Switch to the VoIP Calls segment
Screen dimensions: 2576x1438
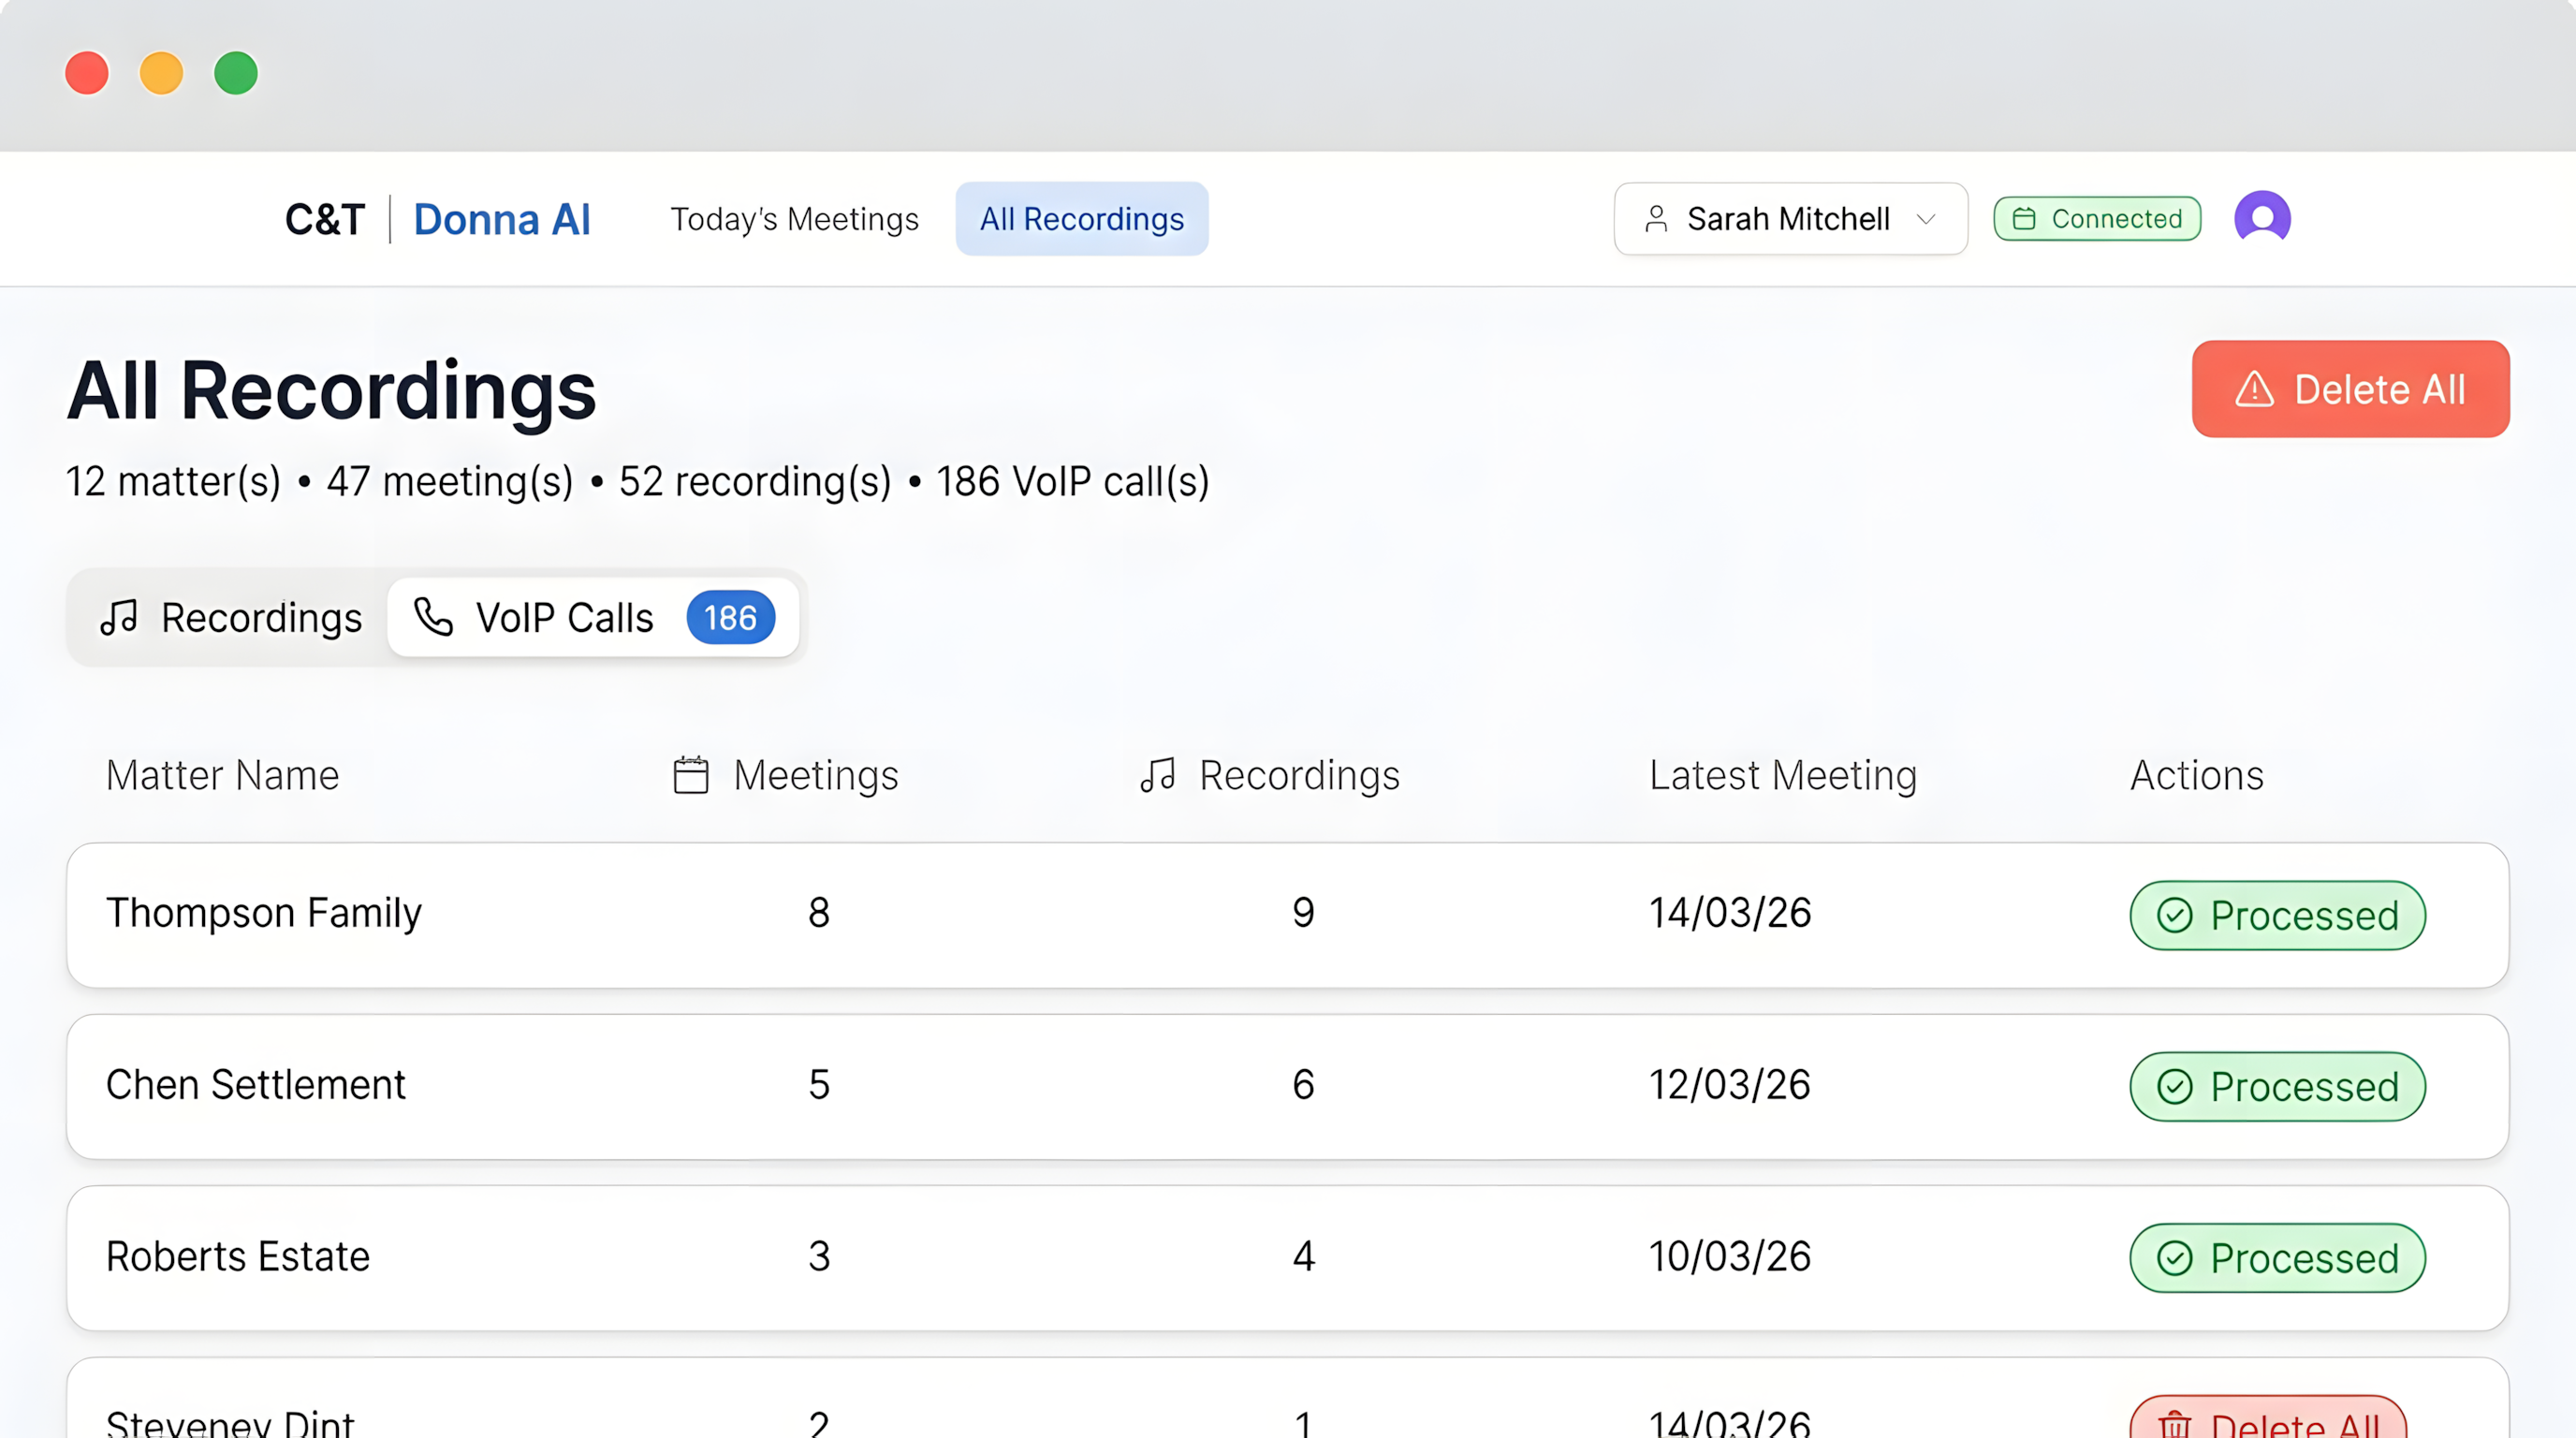(564, 617)
